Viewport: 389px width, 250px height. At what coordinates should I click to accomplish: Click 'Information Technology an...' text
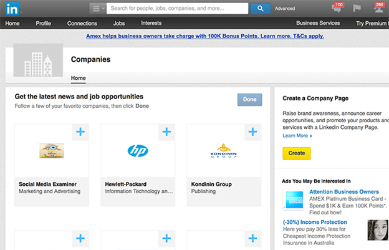point(138,191)
